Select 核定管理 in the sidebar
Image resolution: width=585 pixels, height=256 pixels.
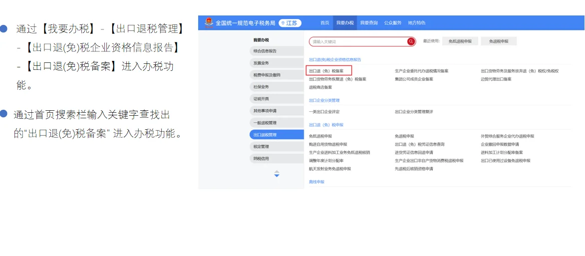[x=277, y=147]
